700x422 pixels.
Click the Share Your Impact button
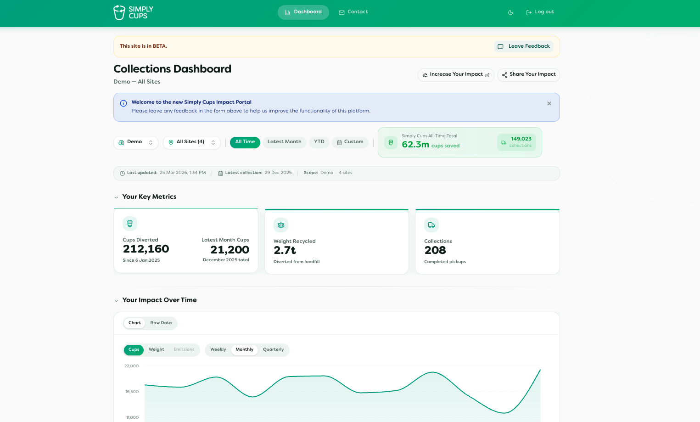(528, 74)
